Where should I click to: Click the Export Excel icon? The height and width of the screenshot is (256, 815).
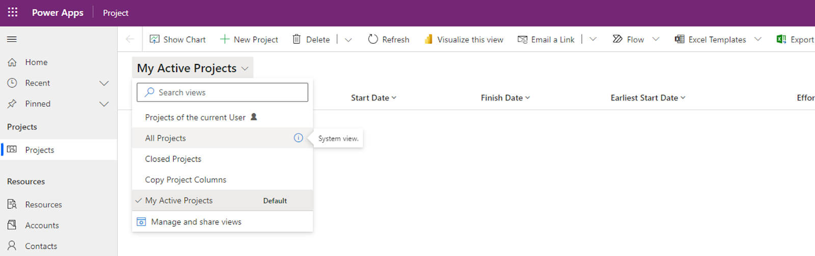click(781, 39)
